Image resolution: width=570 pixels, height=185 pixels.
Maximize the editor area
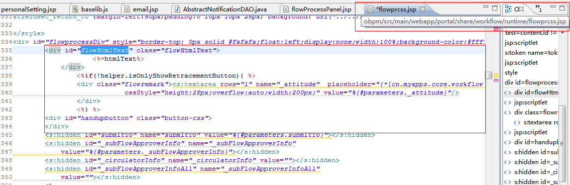pos(495,7)
